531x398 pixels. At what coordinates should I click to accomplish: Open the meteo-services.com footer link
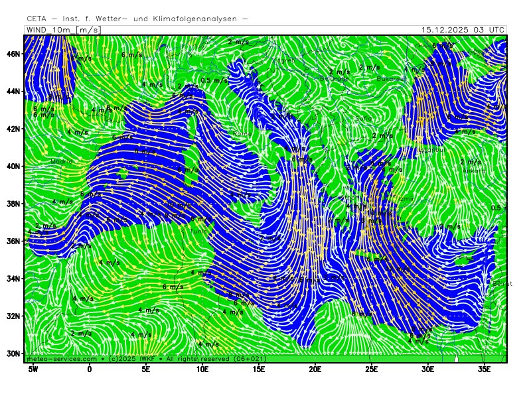point(62,359)
